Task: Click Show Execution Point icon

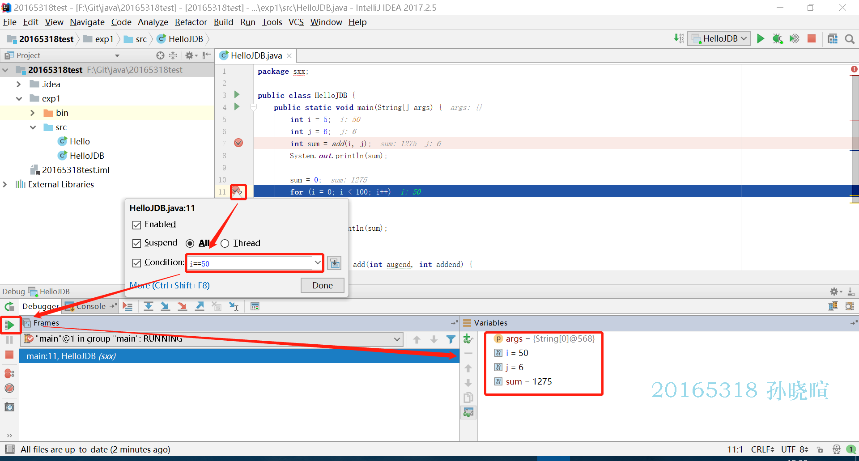Action: click(x=128, y=307)
